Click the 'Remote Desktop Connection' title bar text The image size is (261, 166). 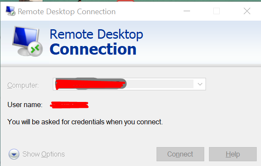(67, 12)
